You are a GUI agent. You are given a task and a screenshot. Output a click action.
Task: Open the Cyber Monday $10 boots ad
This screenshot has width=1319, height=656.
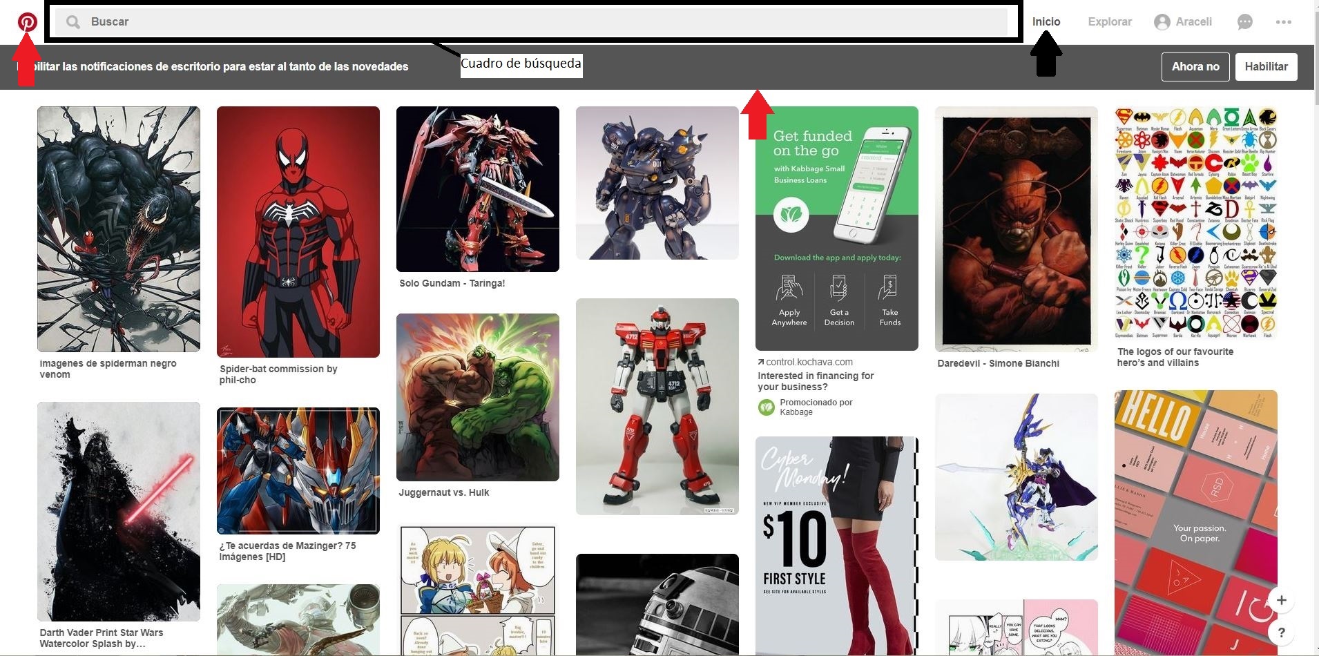coord(837,546)
